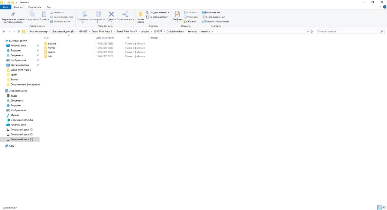
Task: Click Выделить все in the ribbon
Action: [x=211, y=12]
